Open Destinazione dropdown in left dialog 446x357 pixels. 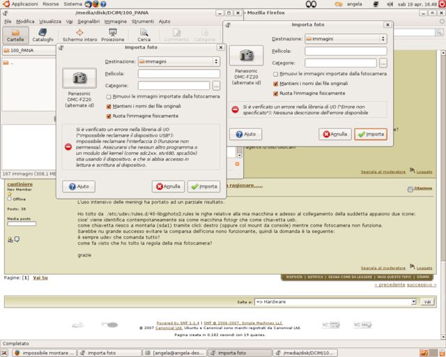178,61
